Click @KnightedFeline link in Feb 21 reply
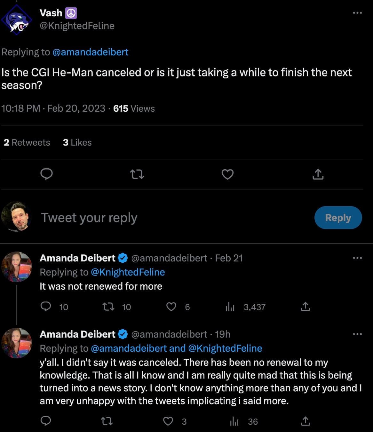373x432 pixels. click(128, 272)
